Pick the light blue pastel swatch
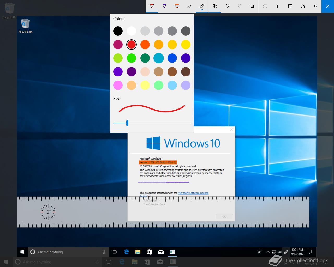 172,85
